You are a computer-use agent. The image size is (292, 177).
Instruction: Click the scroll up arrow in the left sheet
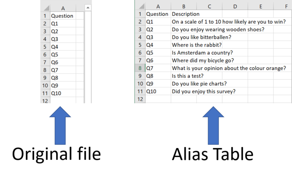(x=88, y=8)
